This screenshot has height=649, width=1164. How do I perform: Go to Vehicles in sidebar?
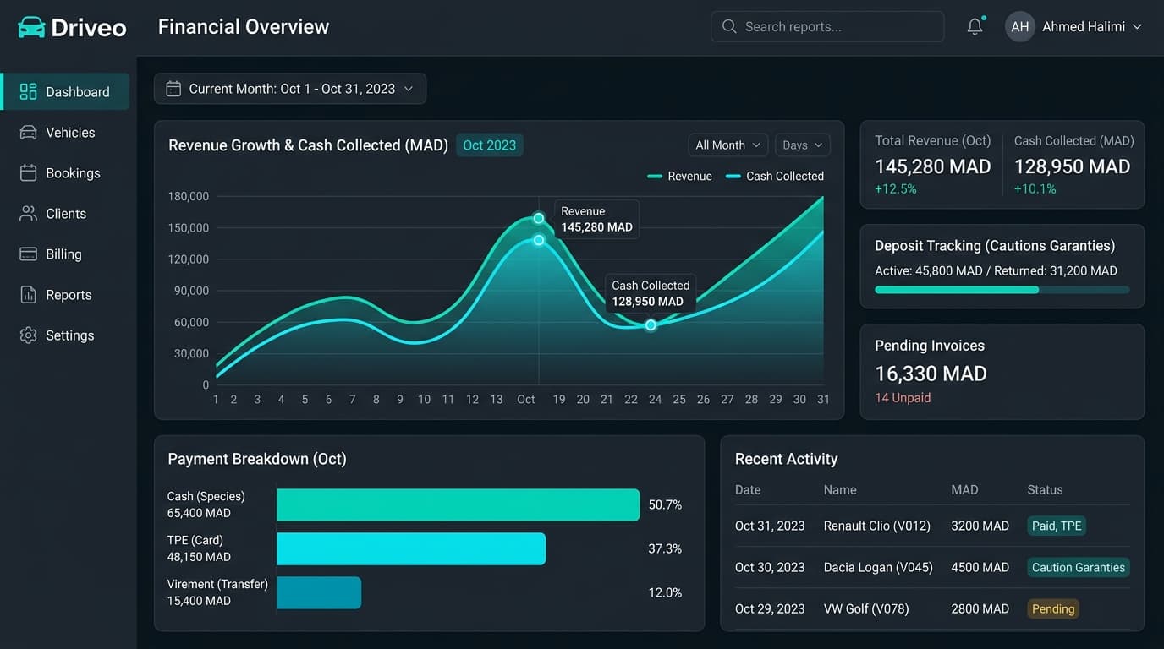point(66,132)
